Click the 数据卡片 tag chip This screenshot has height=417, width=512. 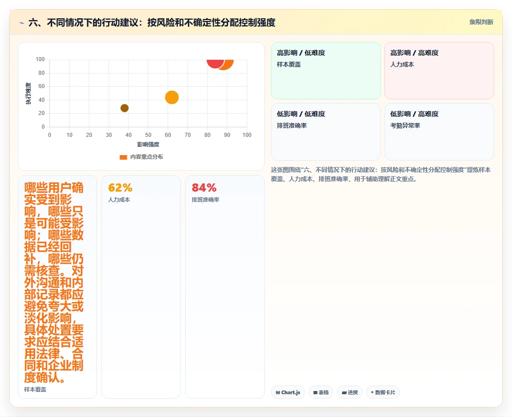tap(383, 392)
